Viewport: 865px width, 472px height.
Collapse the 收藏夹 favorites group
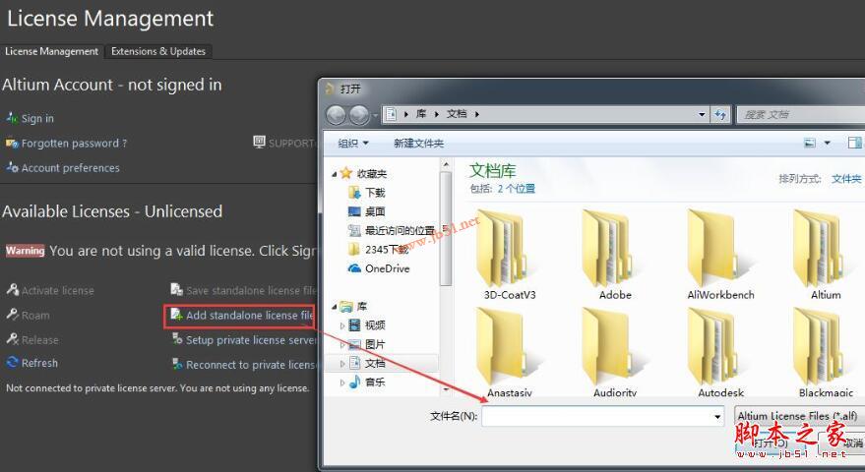pyautogui.click(x=335, y=174)
